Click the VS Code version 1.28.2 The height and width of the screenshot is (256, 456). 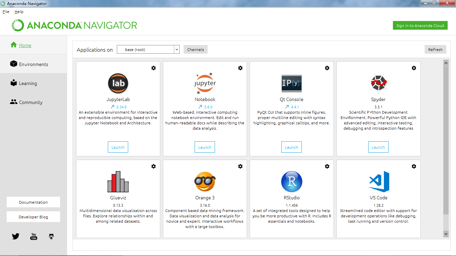[x=379, y=205]
